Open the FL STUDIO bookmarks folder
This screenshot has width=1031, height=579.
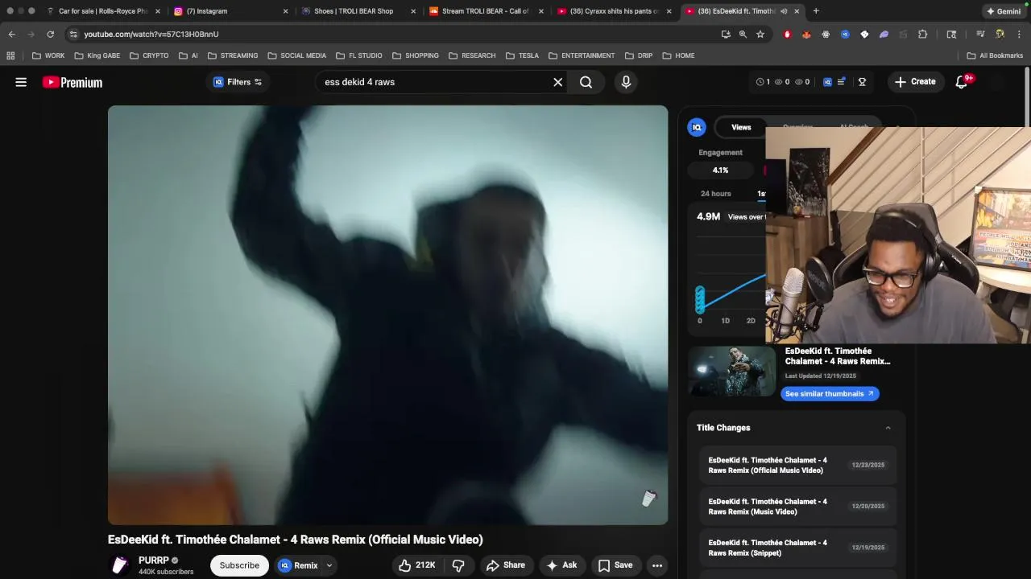pos(359,55)
